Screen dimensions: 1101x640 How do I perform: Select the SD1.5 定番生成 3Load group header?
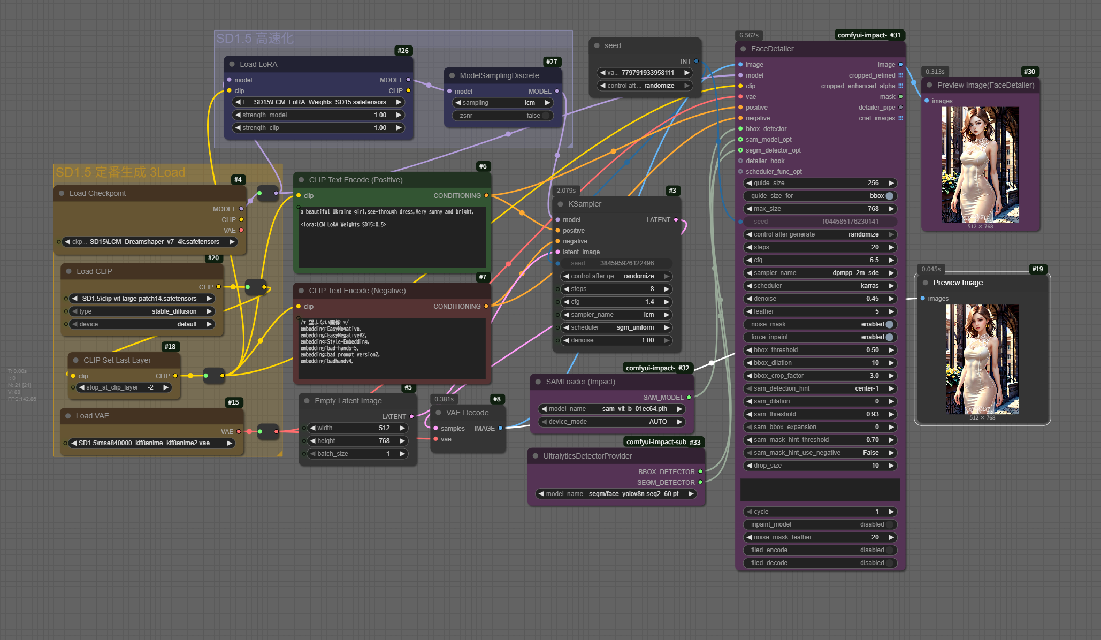click(x=120, y=172)
